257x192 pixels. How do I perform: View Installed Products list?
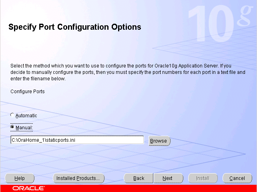pos(79,178)
